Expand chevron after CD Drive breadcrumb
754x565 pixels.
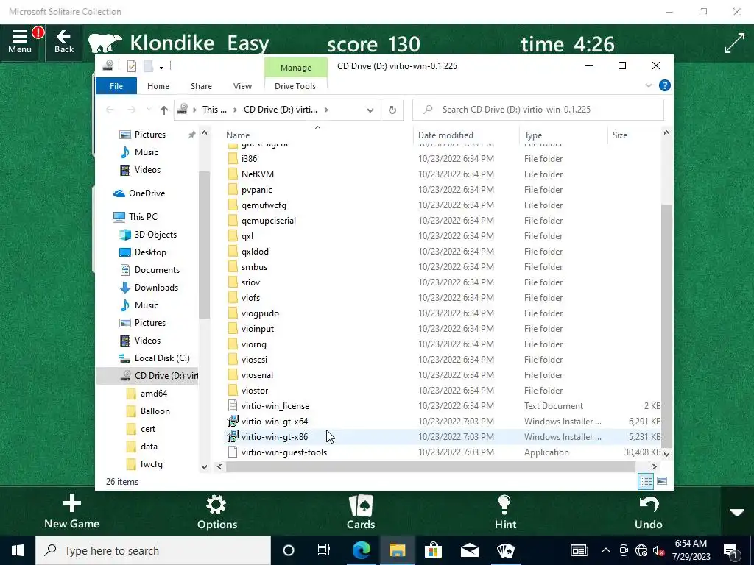point(326,110)
